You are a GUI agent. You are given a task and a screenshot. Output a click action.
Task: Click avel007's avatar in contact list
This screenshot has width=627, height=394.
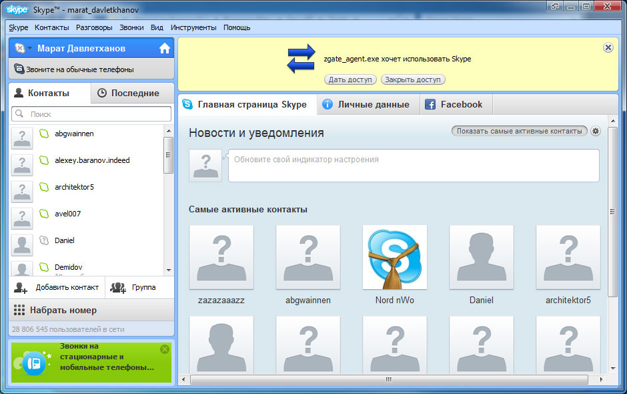[22, 218]
